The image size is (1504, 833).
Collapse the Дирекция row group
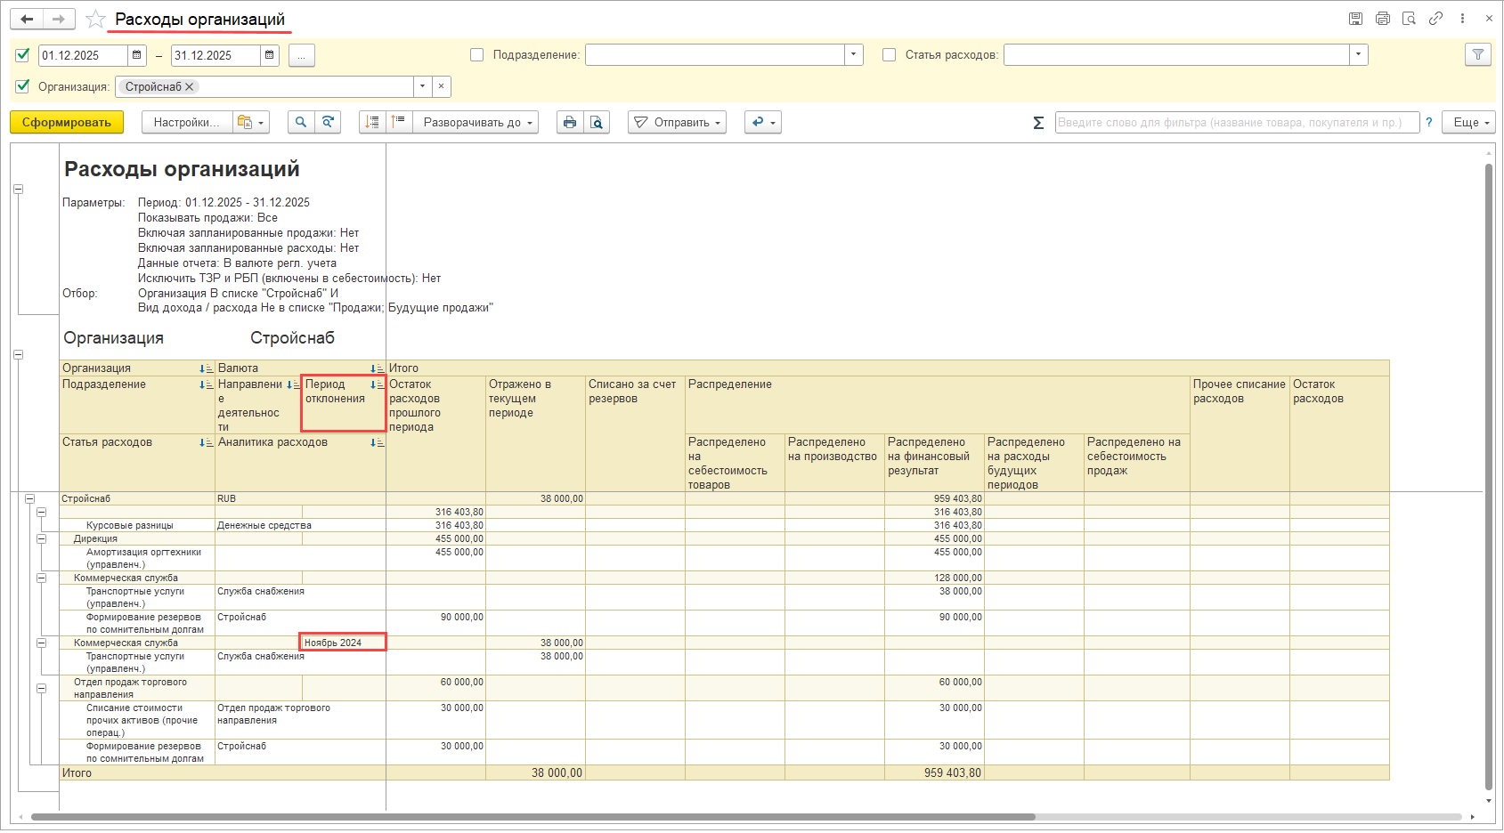tap(41, 538)
